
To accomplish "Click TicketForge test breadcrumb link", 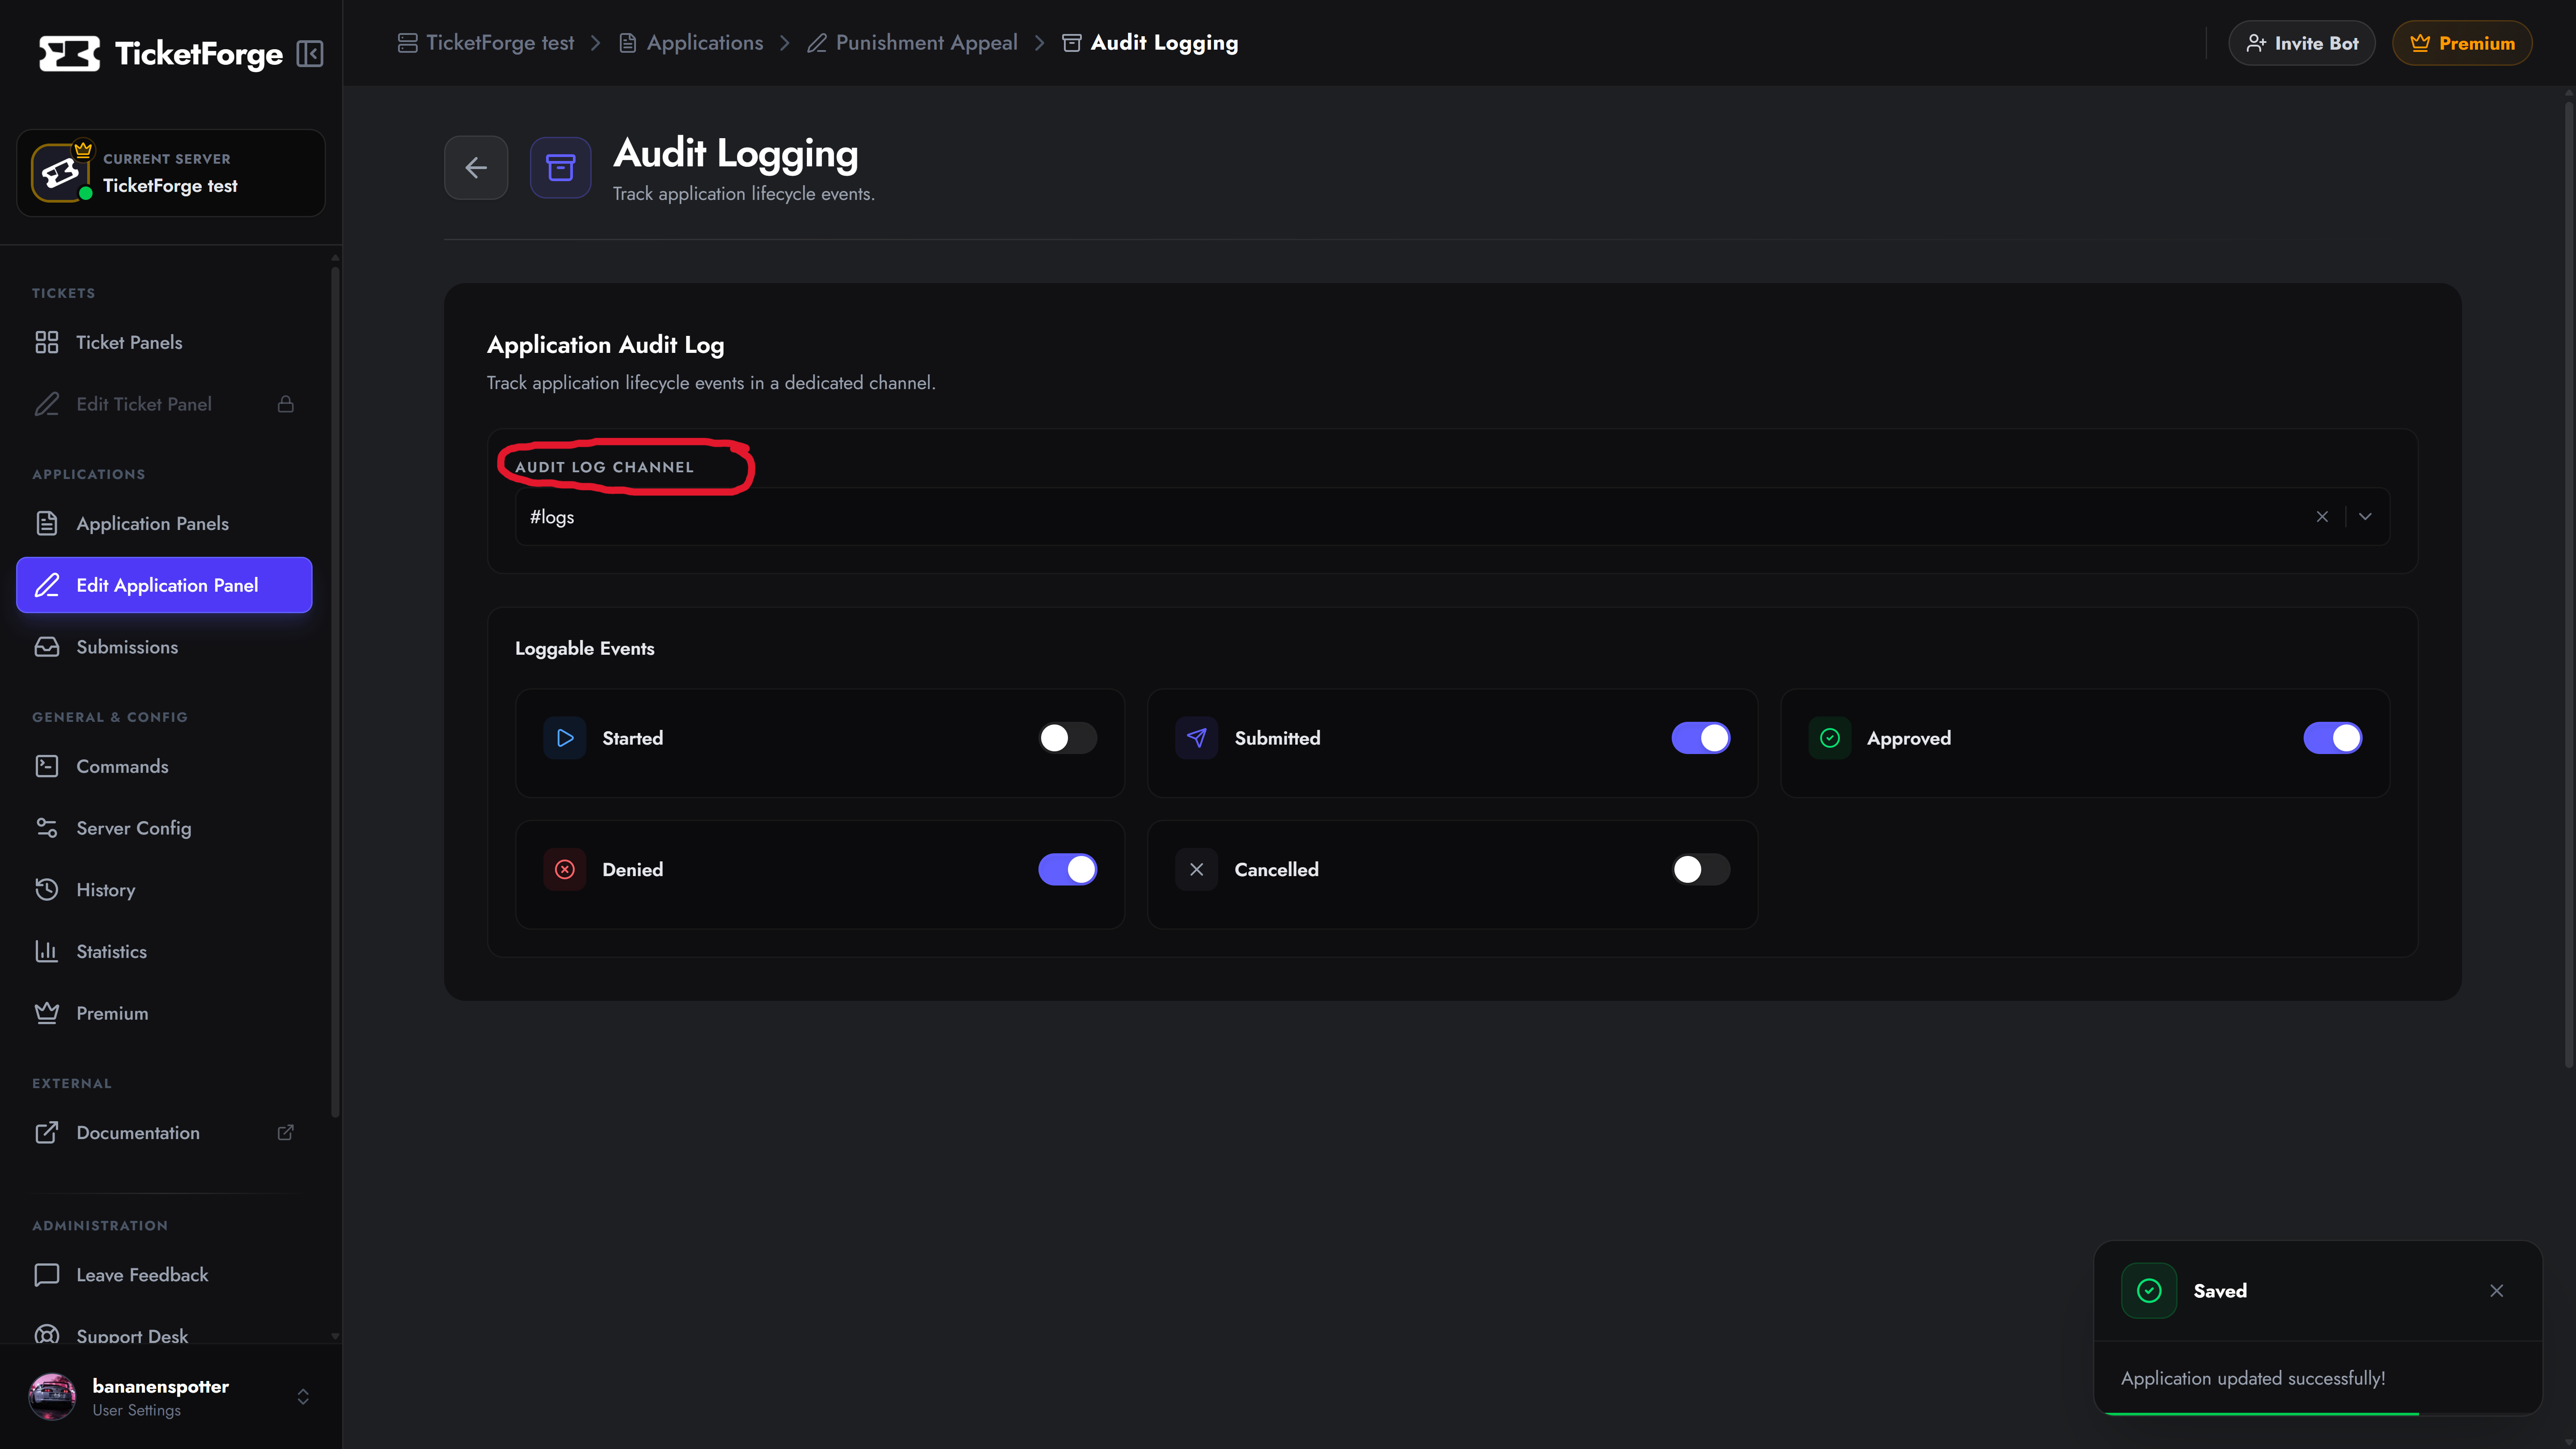I will pyautogui.click(x=486, y=43).
